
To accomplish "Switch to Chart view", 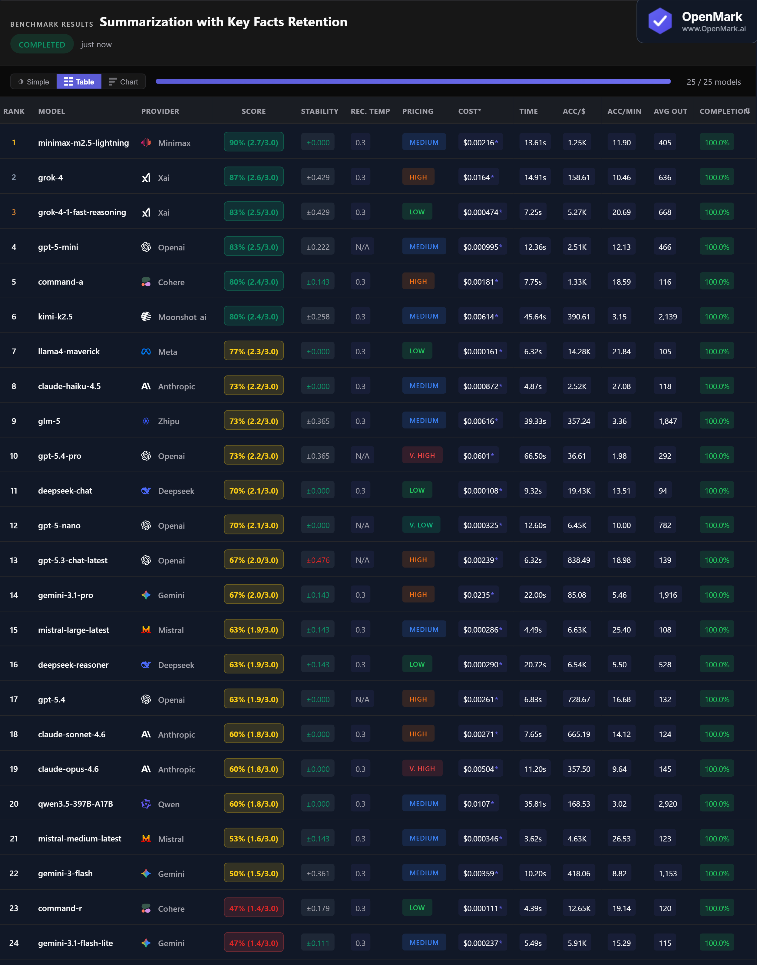I will coord(123,82).
